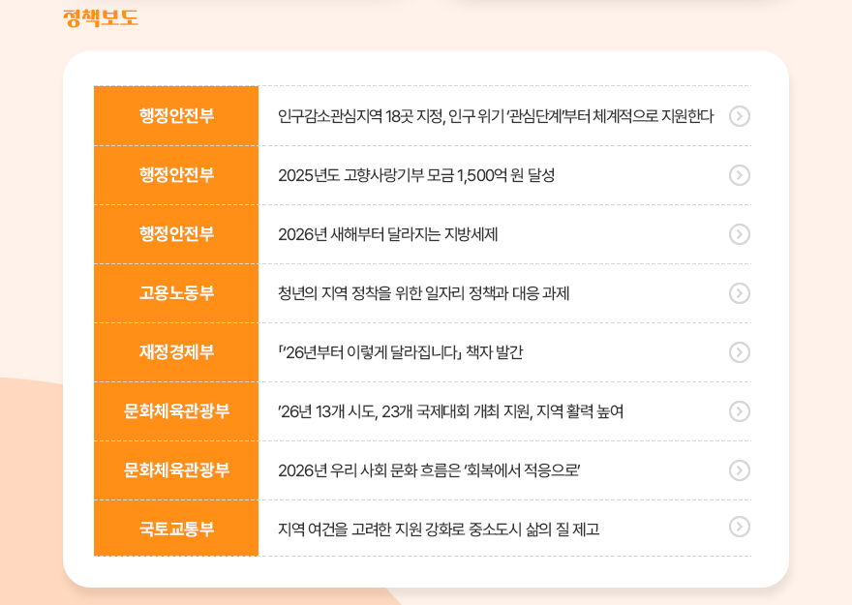The width and height of the screenshot is (852, 605).
Task: Click chevron beside 고향사랑기부 모금 1,500억 원 news
Action: 739,175
